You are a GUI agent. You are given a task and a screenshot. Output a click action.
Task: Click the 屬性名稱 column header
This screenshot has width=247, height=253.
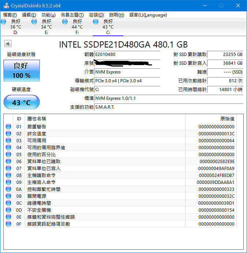point(105,119)
